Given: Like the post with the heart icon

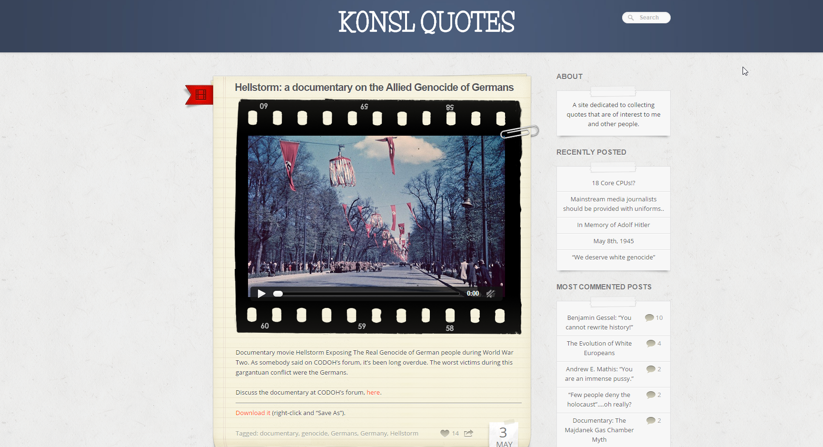Looking at the screenshot, I should tap(445, 433).
